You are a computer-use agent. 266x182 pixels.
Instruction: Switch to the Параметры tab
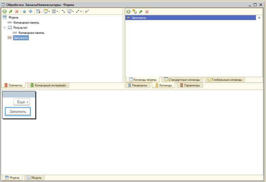(190, 85)
